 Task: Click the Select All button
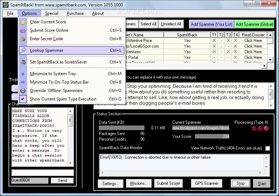pyautogui.click(x=148, y=24)
